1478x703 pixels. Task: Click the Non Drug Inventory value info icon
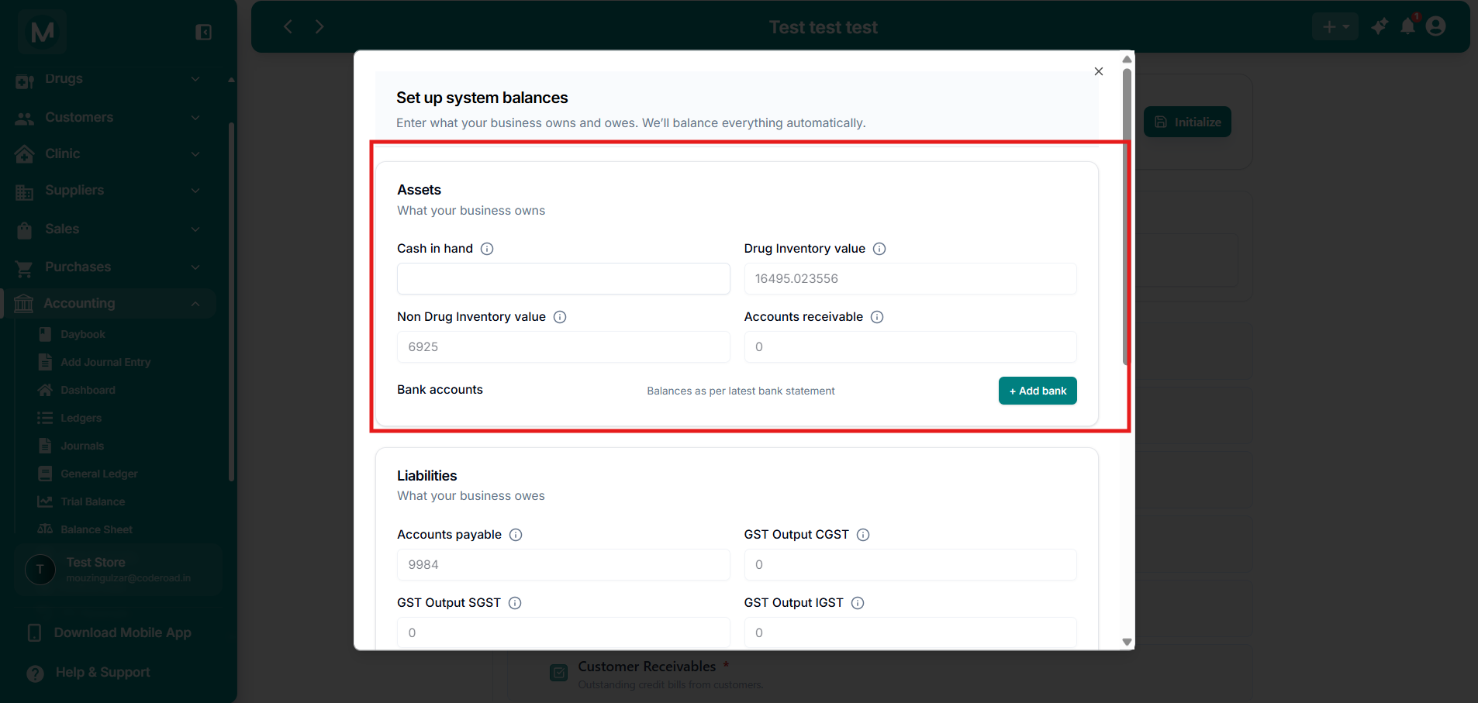tap(560, 317)
